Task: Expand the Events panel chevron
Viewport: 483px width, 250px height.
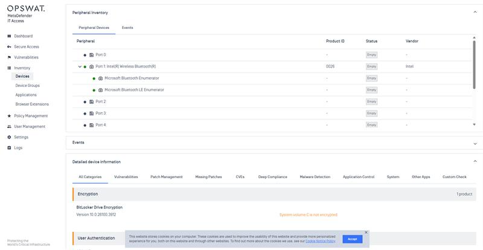Action: 475,144
